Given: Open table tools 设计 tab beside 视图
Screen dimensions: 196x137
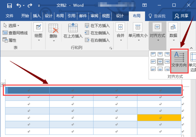Looking at the screenshot, I should [120, 16].
